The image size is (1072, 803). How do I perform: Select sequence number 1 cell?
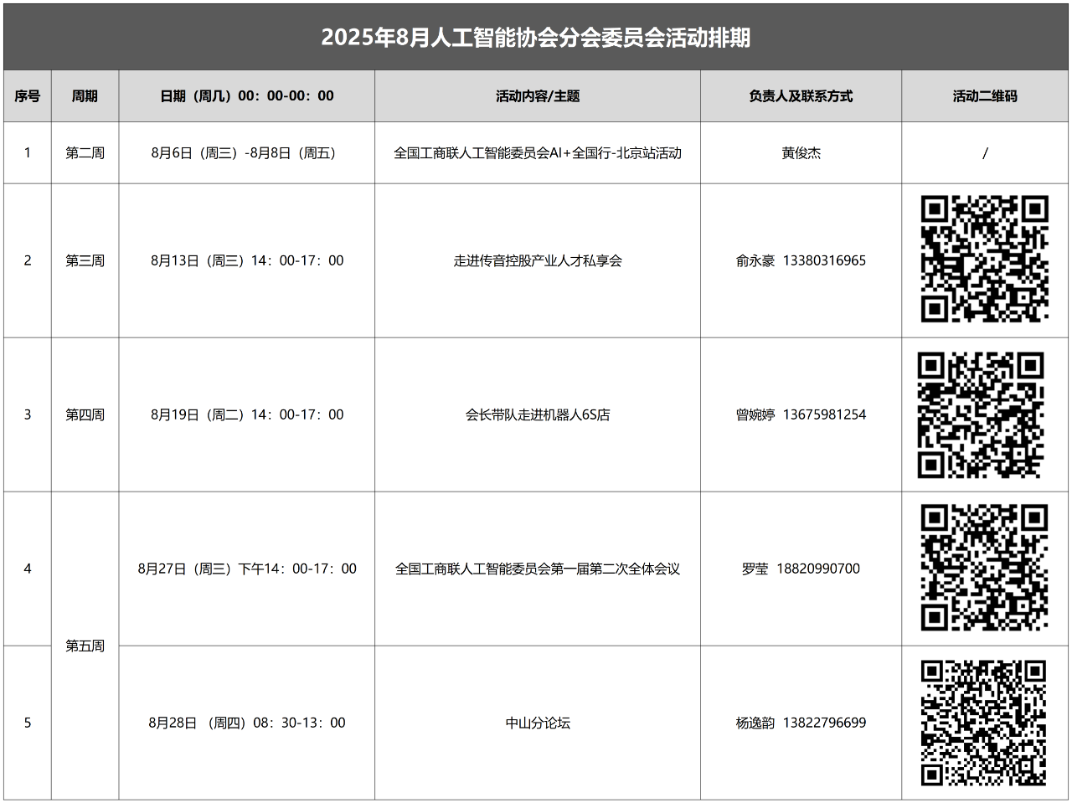27,153
